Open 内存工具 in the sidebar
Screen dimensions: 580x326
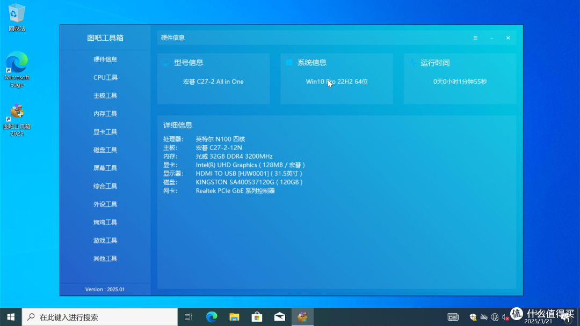point(105,114)
